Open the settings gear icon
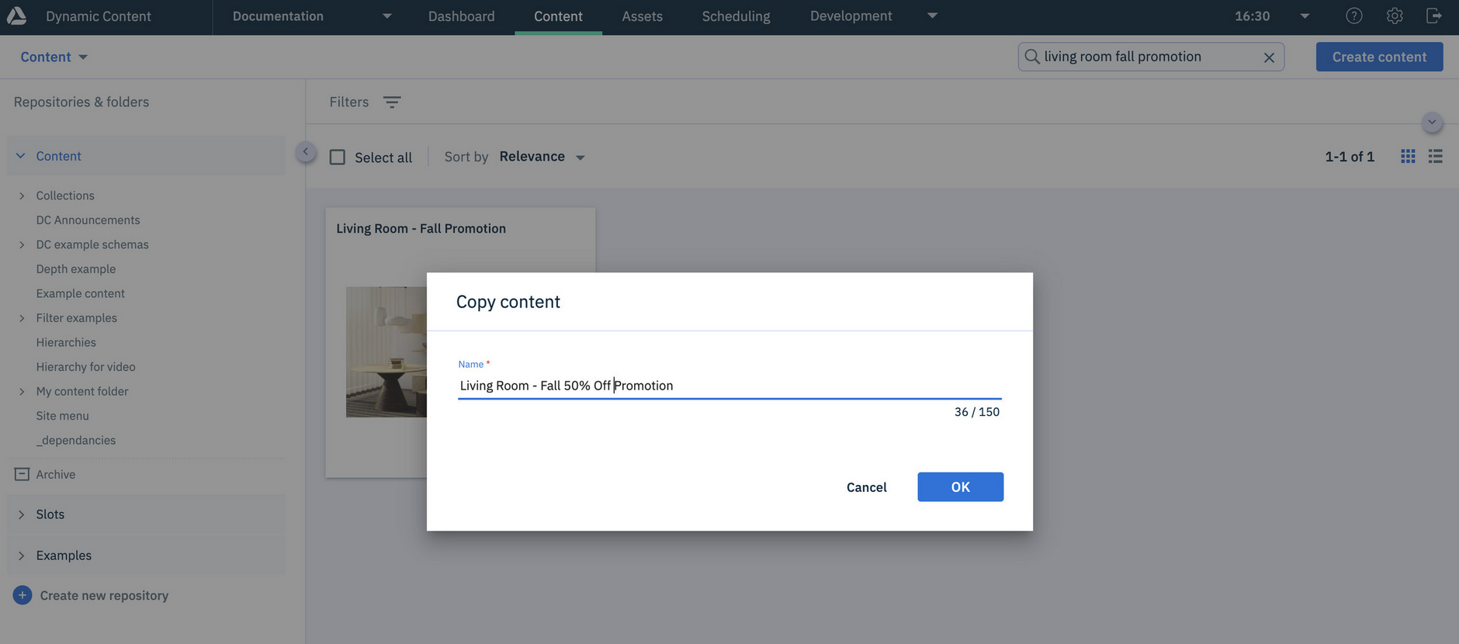Image resolution: width=1459 pixels, height=644 pixels. (1395, 16)
